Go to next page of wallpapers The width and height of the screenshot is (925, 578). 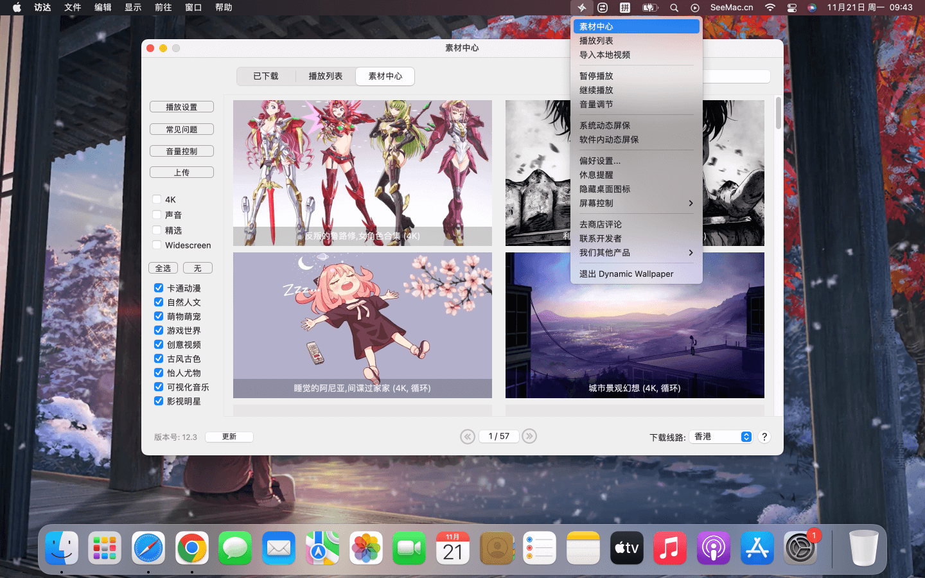(x=529, y=437)
